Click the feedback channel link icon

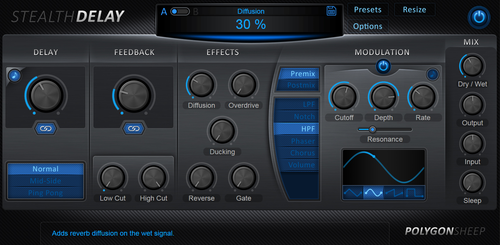coord(134,128)
